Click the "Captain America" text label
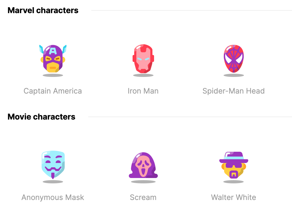This screenshot has width=292, height=215. tap(53, 91)
